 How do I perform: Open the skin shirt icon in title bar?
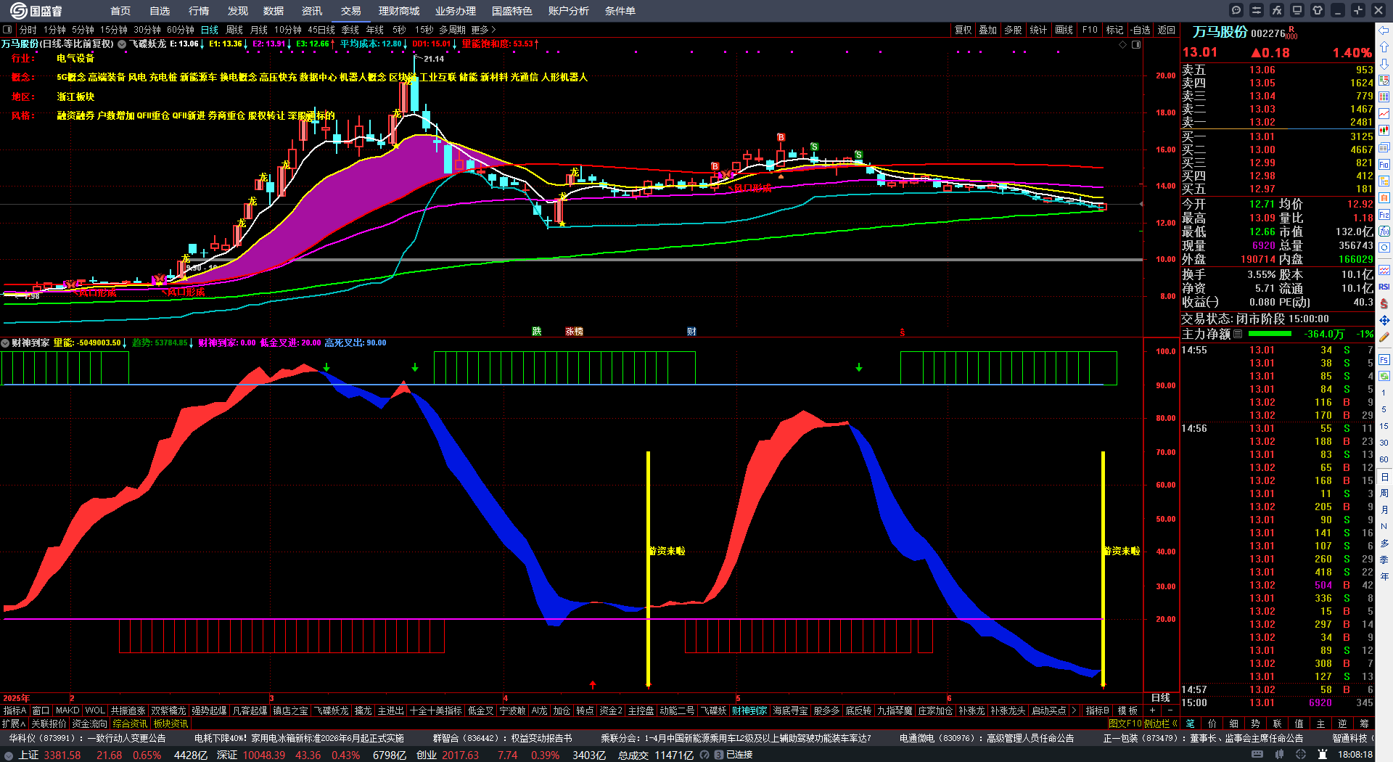[x=1318, y=10]
